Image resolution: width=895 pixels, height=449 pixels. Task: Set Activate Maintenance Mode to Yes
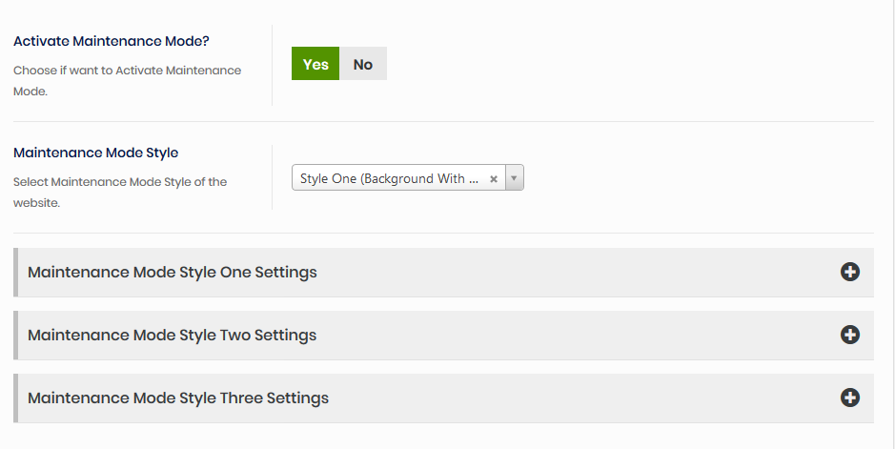pyautogui.click(x=315, y=64)
